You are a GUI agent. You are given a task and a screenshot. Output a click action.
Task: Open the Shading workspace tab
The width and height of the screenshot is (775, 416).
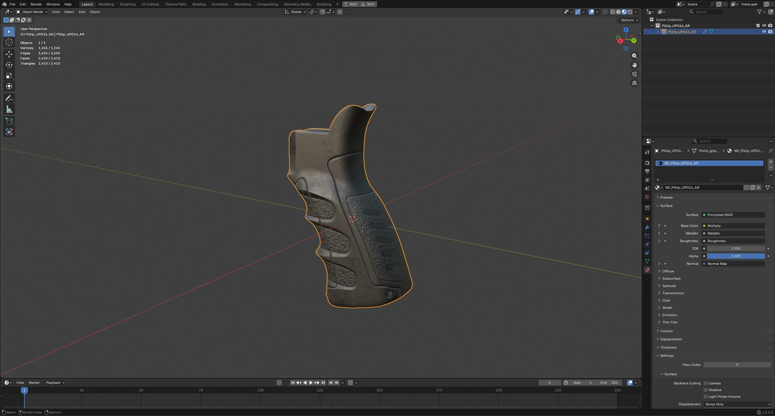tap(198, 4)
